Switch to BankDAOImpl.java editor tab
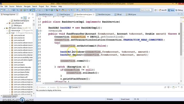 [x=45, y=14]
